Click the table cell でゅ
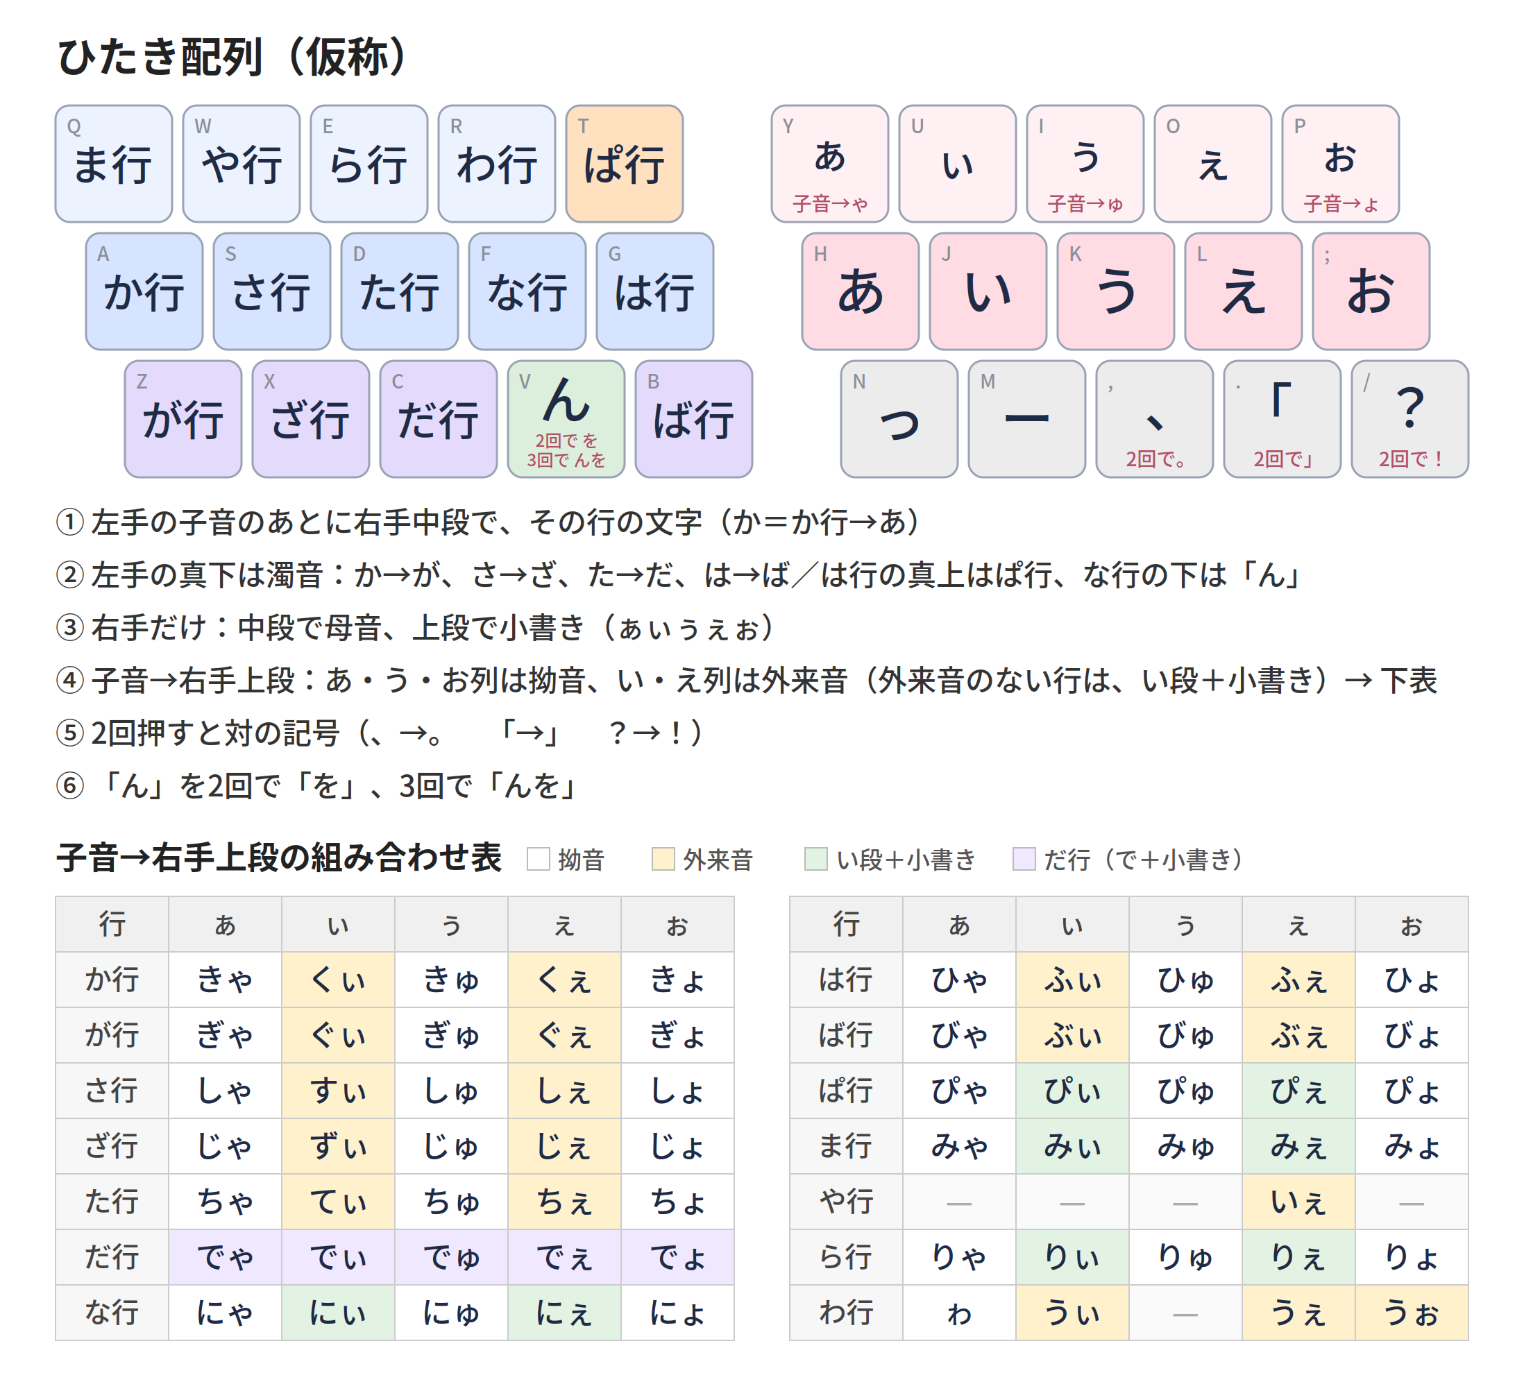The width and height of the screenshot is (1524, 1382). click(x=451, y=1257)
